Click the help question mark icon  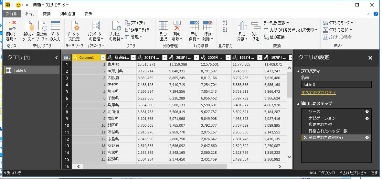tap(376, 14)
